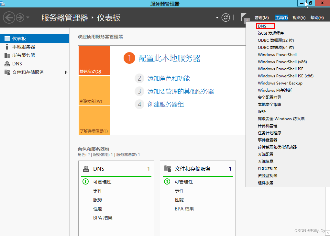Open 服务 in the tools menu
The width and height of the screenshot is (330, 236).
[262, 112]
